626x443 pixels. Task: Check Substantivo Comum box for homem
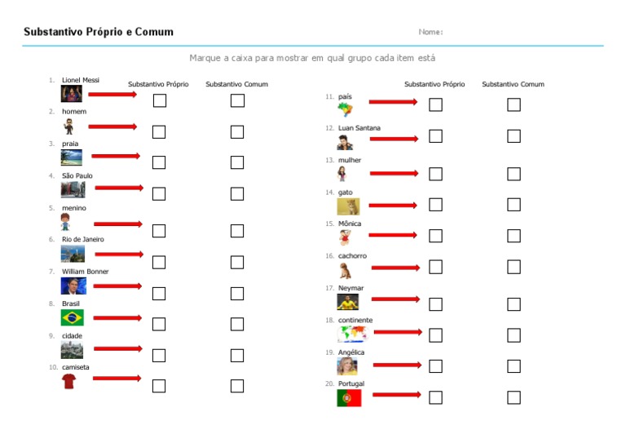click(x=237, y=131)
